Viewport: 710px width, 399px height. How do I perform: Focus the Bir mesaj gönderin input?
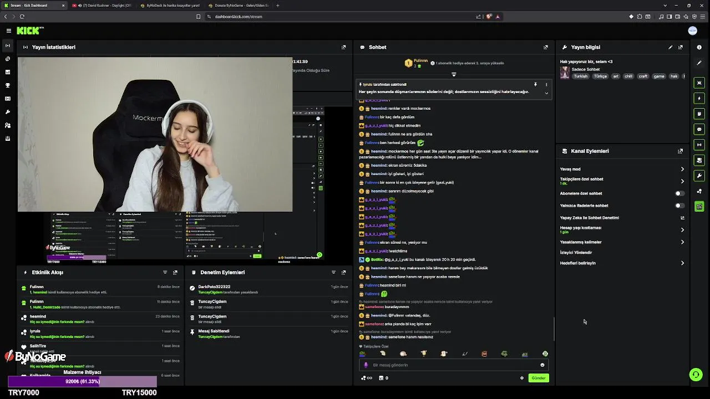(x=454, y=365)
